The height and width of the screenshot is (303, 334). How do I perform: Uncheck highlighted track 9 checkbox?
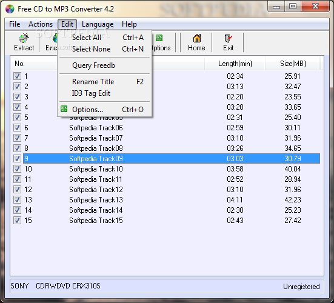(x=17, y=159)
